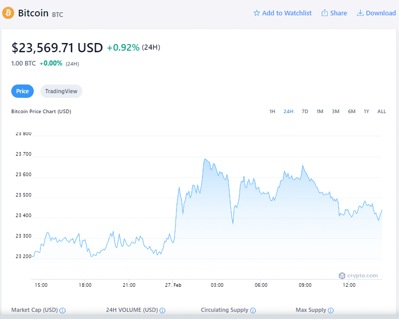Select the 1M time range
The height and width of the screenshot is (319, 399).
320,111
